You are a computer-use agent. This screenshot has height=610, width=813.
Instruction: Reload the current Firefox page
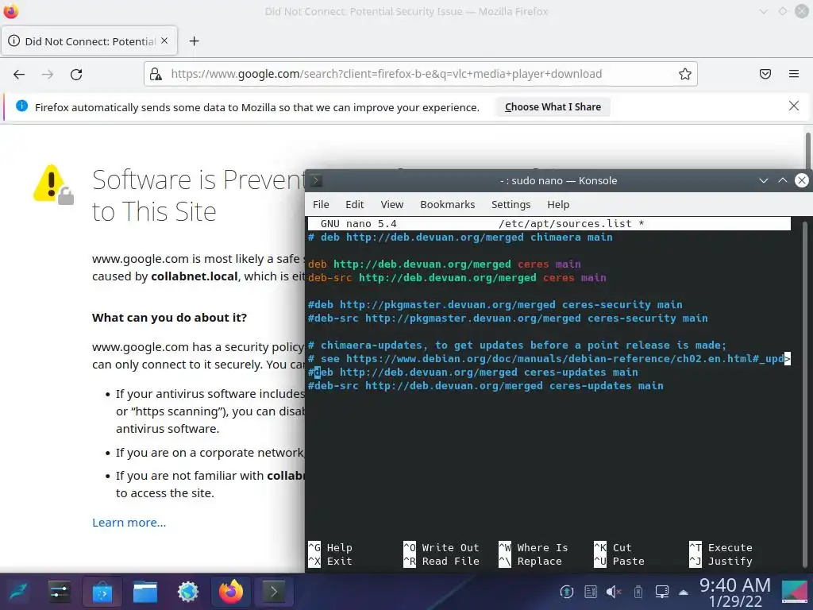pyautogui.click(x=76, y=74)
